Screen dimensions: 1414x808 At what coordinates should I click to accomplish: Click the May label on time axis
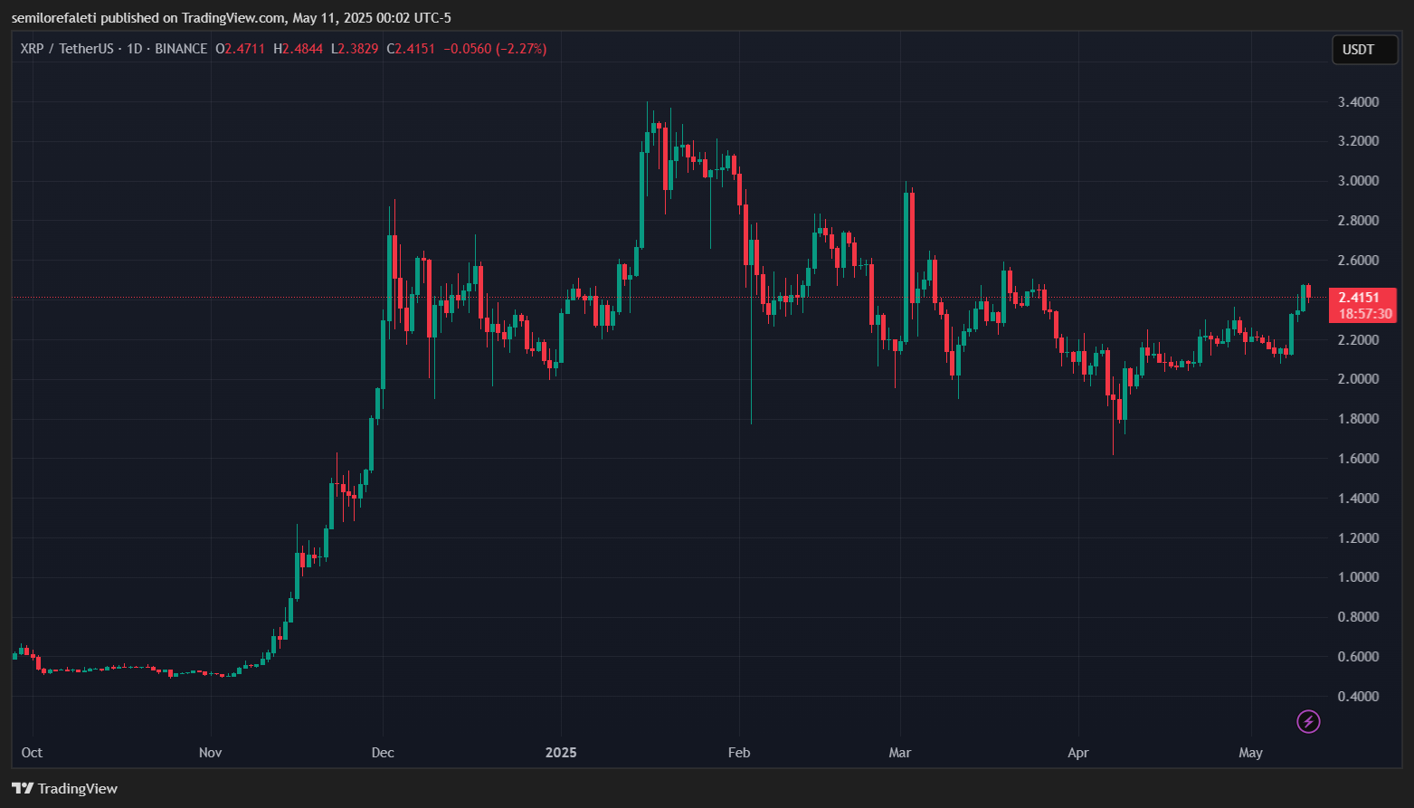[x=1250, y=753]
